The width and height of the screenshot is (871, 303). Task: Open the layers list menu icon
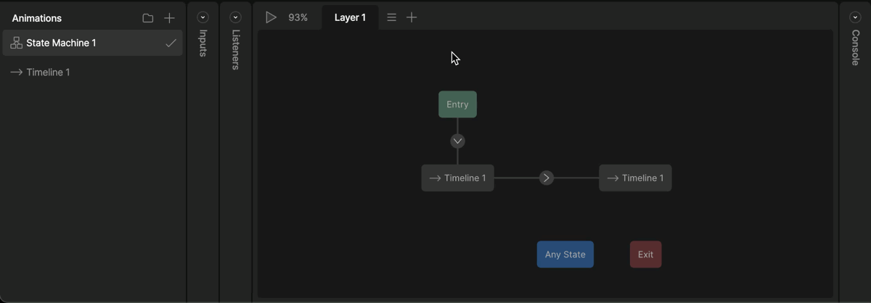click(x=391, y=17)
